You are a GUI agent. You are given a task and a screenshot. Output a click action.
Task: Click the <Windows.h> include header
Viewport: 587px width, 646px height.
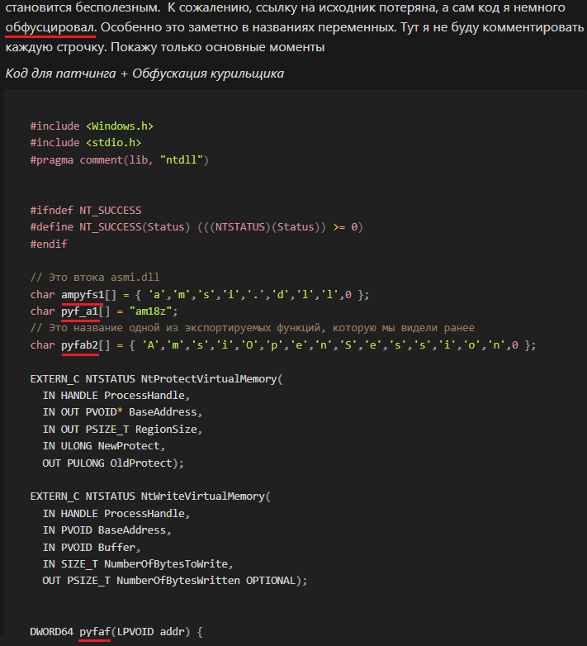(x=120, y=126)
